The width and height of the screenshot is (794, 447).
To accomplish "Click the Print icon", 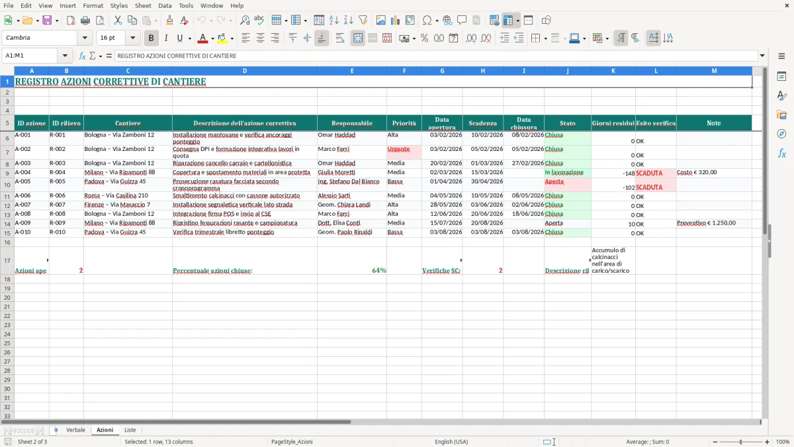I will tap(85, 21).
